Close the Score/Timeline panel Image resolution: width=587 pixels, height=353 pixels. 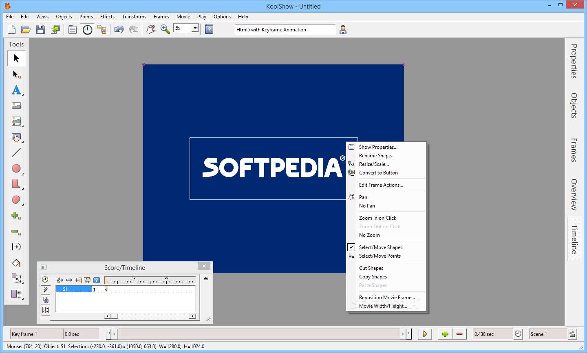point(204,266)
